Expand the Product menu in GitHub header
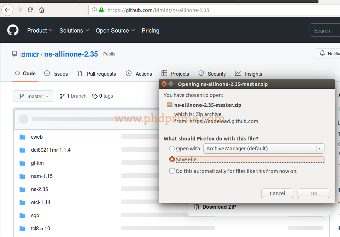The height and width of the screenshot is (237, 340). tap(40, 31)
